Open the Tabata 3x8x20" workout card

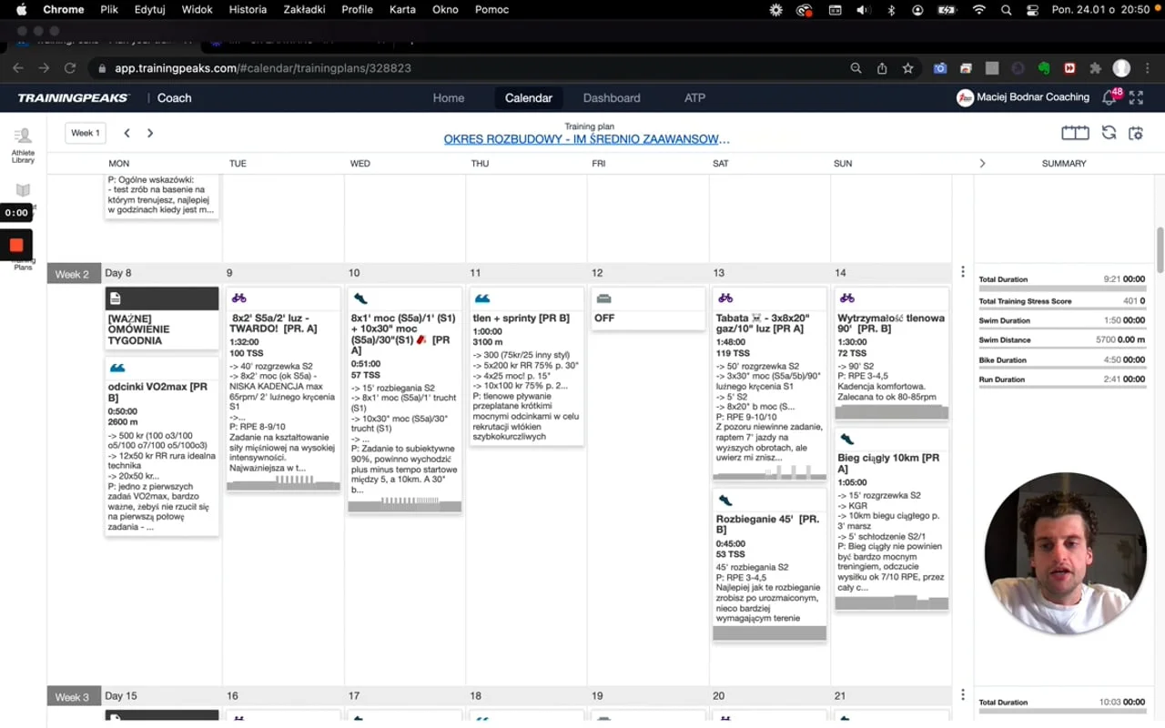pyautogui.click(x=769, y=385)
